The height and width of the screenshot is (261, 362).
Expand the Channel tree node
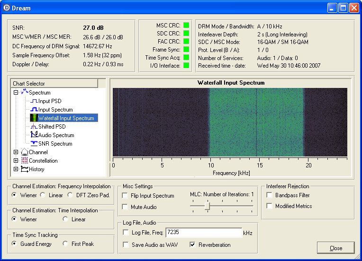16,152
